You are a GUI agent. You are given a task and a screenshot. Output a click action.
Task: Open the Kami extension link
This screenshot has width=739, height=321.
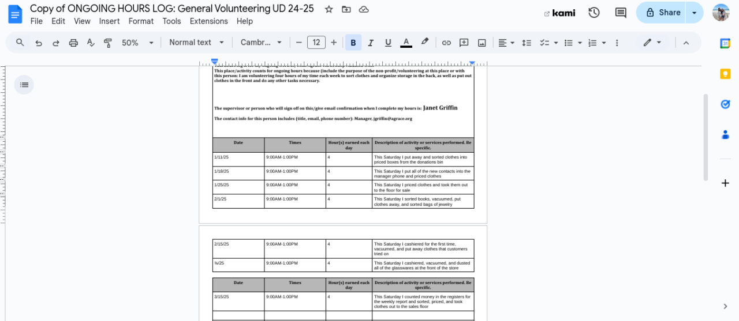tap(559, 13)
